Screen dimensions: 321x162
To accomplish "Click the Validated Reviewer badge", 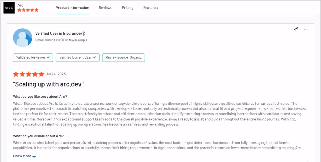I will (33, 57).
